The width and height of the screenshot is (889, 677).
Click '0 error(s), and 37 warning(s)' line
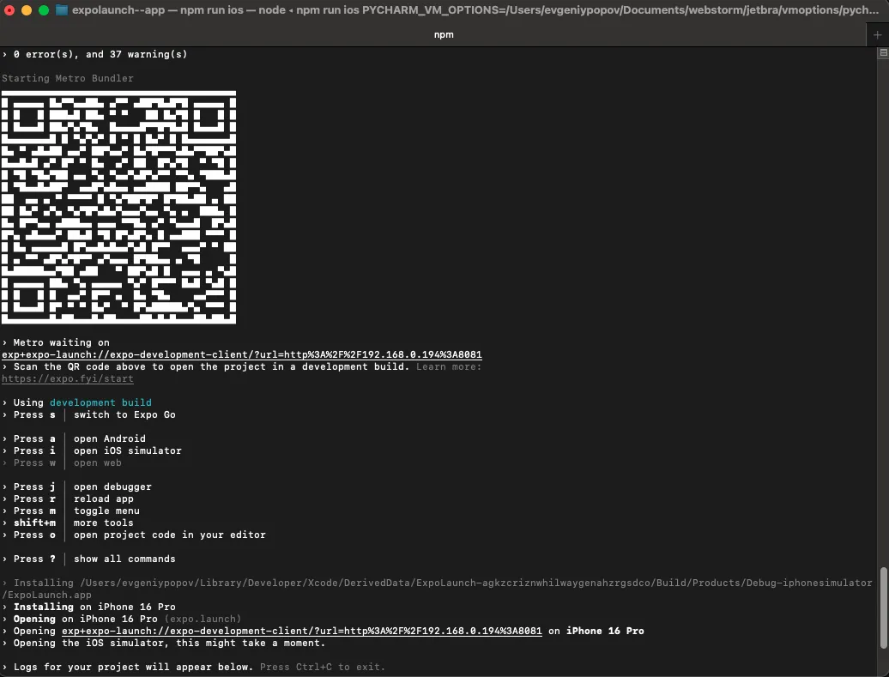point(100,54)
